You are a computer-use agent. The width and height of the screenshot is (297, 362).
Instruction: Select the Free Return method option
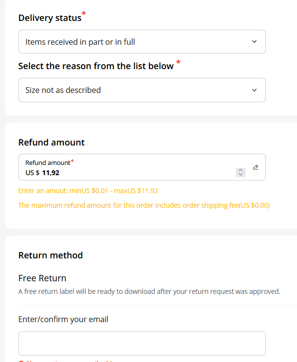tap(42, 278)
